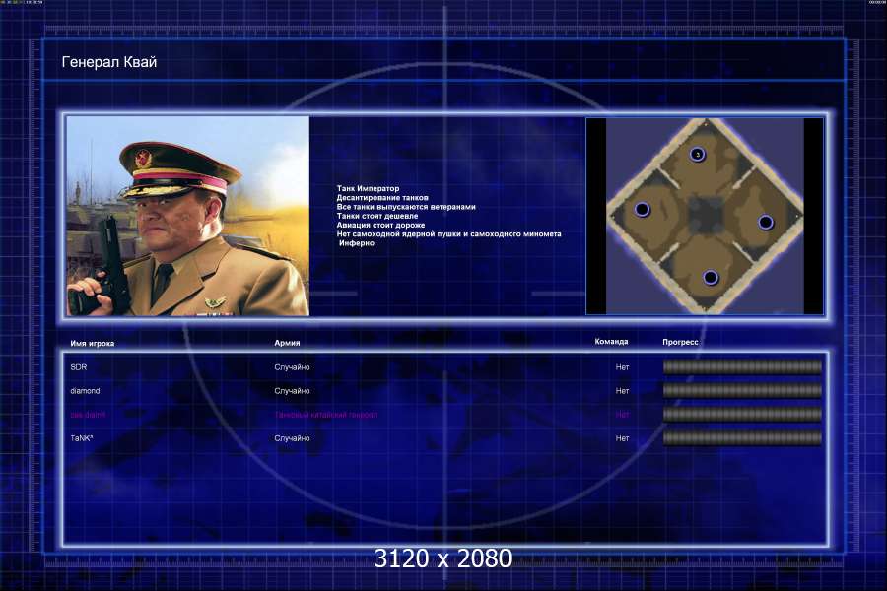Screen dimensions: 887x591
Task: Click 'Случайно' army in TaNK^ row
Action: click(292, 438)
